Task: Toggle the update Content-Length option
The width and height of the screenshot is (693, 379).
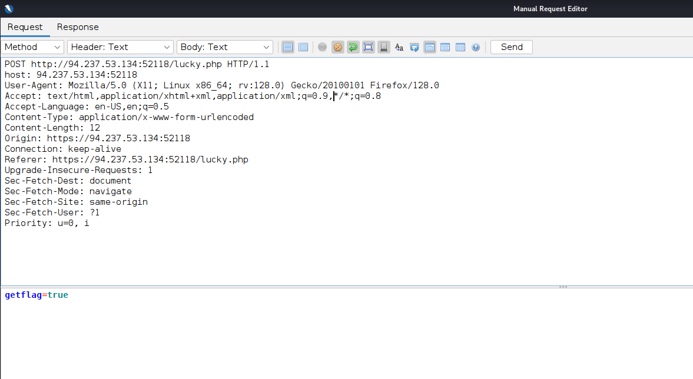Action: click(368, 47)
